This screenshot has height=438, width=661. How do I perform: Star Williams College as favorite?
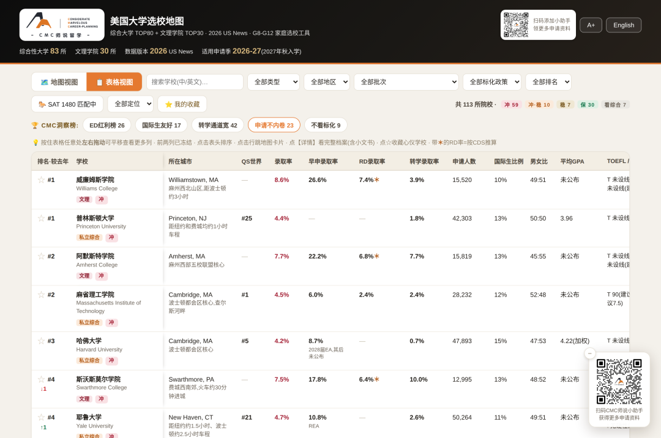coord(42,179)
